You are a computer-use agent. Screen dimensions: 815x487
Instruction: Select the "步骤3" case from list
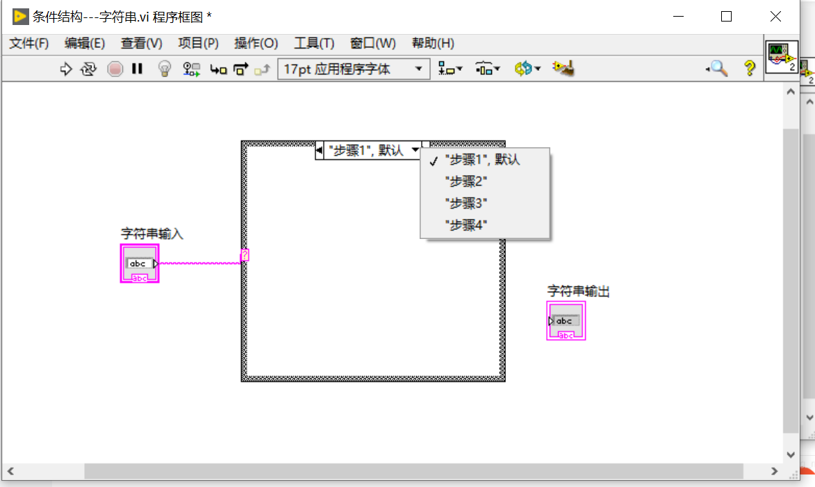(485, 204)
